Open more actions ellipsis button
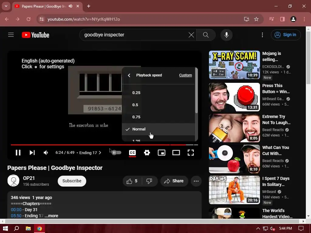Image resolution: width=311 pixels, height=233 pixels. tap(196, 181)
